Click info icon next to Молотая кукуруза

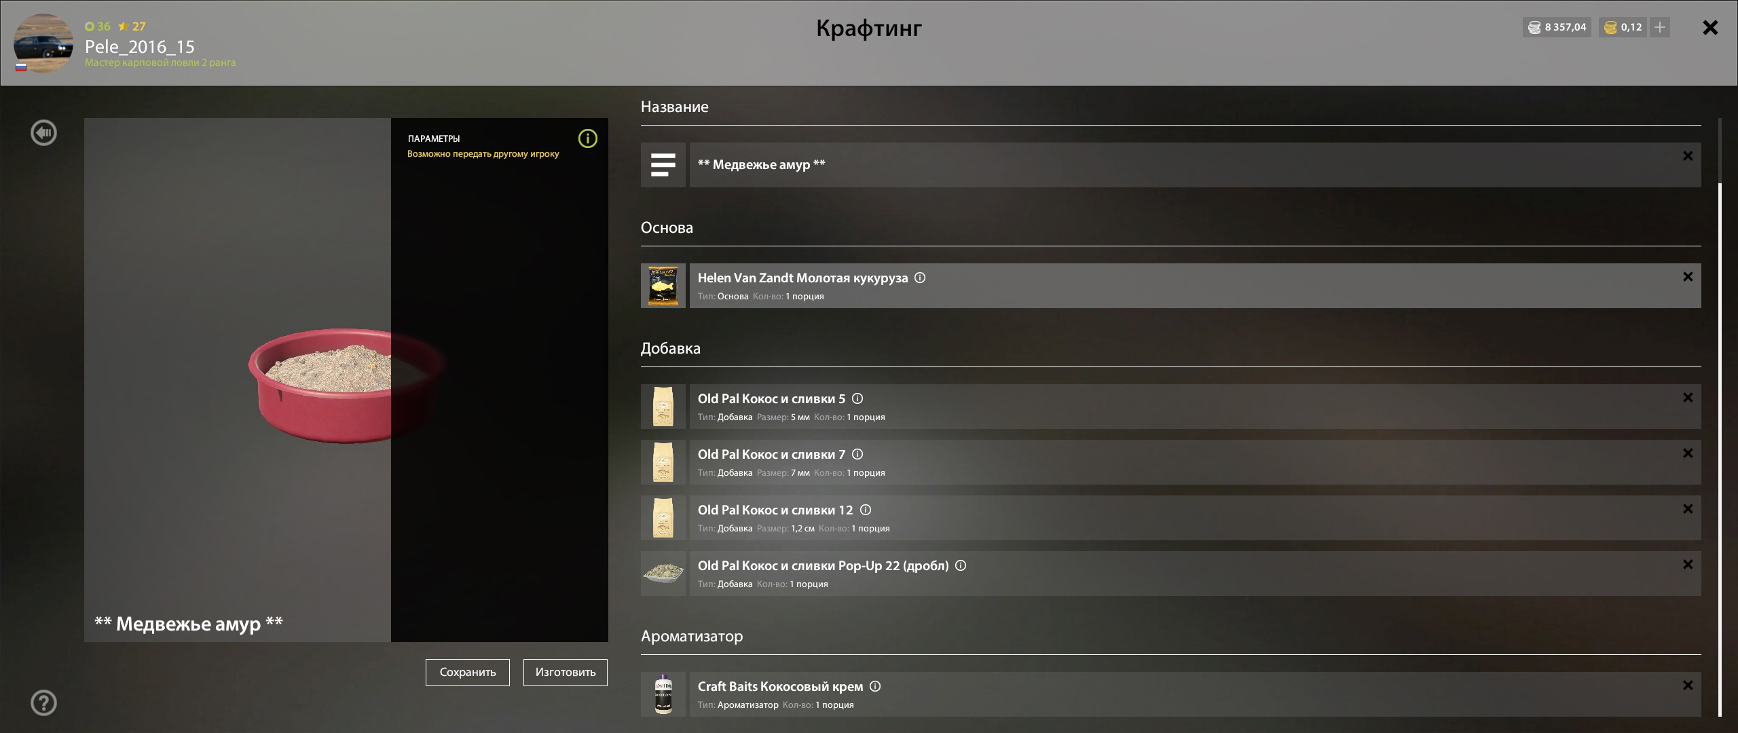click(920, 278)
